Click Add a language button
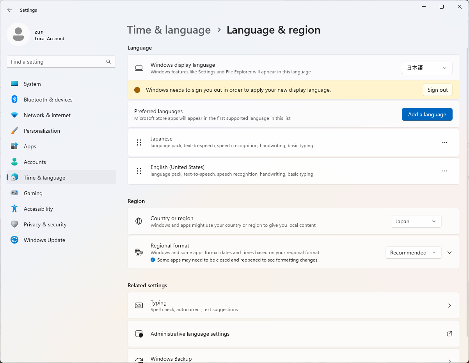 coord(427,114)
